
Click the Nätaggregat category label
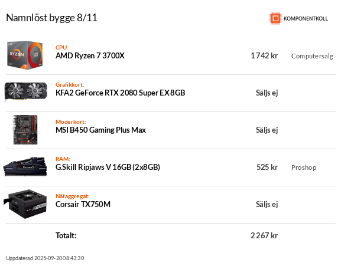73,196
